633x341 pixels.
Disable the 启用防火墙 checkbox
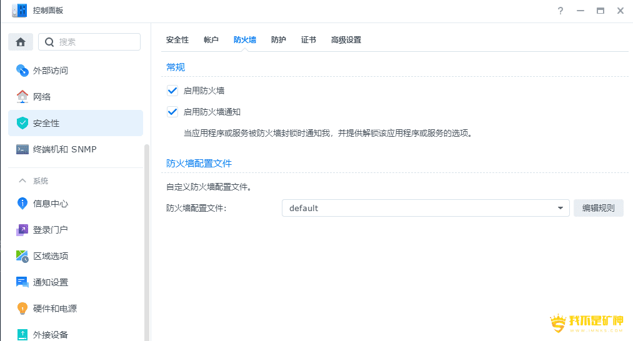point(172,91)
